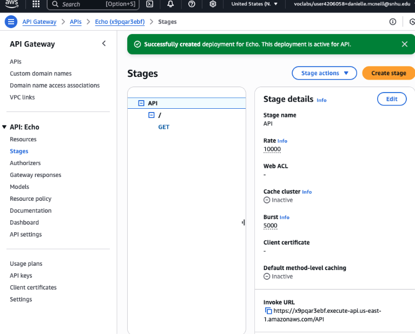Open APIs in the sidebar
The width and height of the screenshot is (415, 335).
(x=16, y=62)
